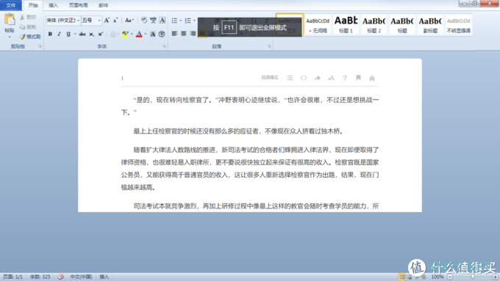Image resolution: width=500 pixels, height=281 pixels.
Task: Open the Change Case (Aa) dropdown
Action: pyautogui.click(x=129, y=21)
